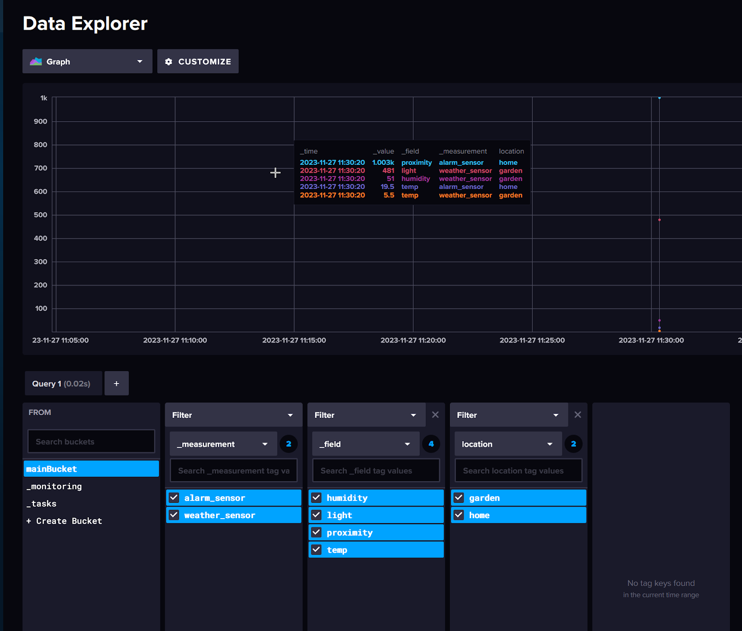The height and width of the screenshot is (631, 742).
Task: Uncheck the temp checkbox
Action: 316,549
